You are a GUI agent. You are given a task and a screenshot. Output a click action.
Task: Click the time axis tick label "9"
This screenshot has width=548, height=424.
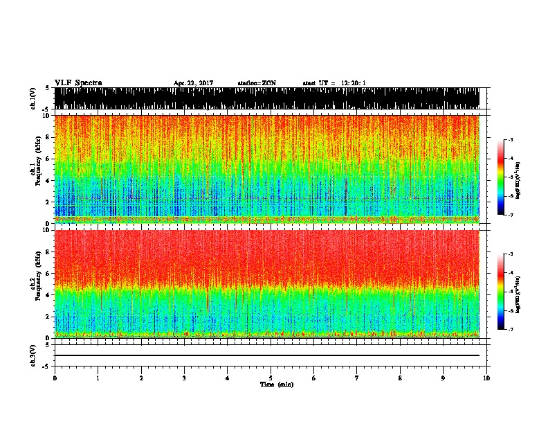click(x=443, y=378)
